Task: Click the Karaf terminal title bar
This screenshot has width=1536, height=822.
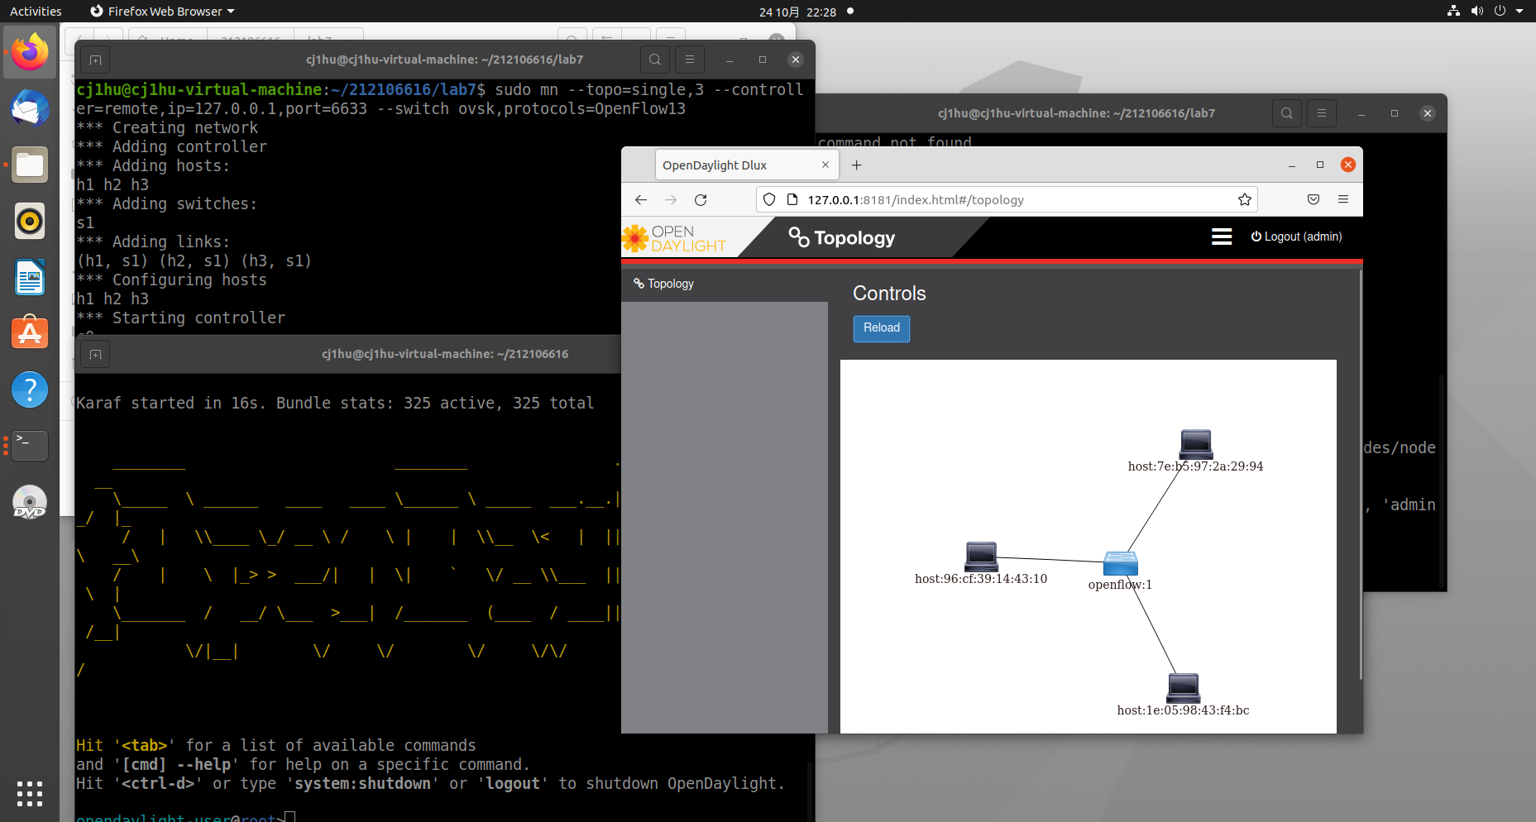Action: (x=445, y=354)
